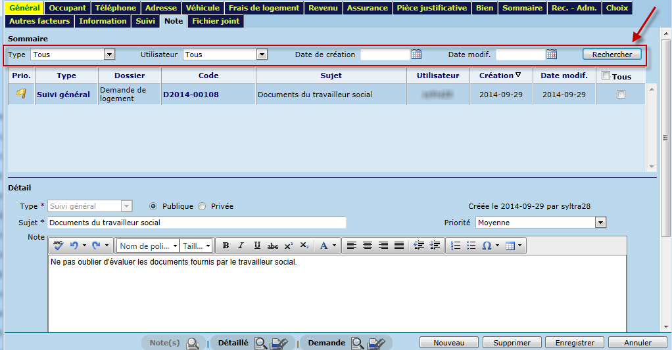Click into the Sujet text field
This screenshot has height=350, width=672.
(x=197, y=223)
